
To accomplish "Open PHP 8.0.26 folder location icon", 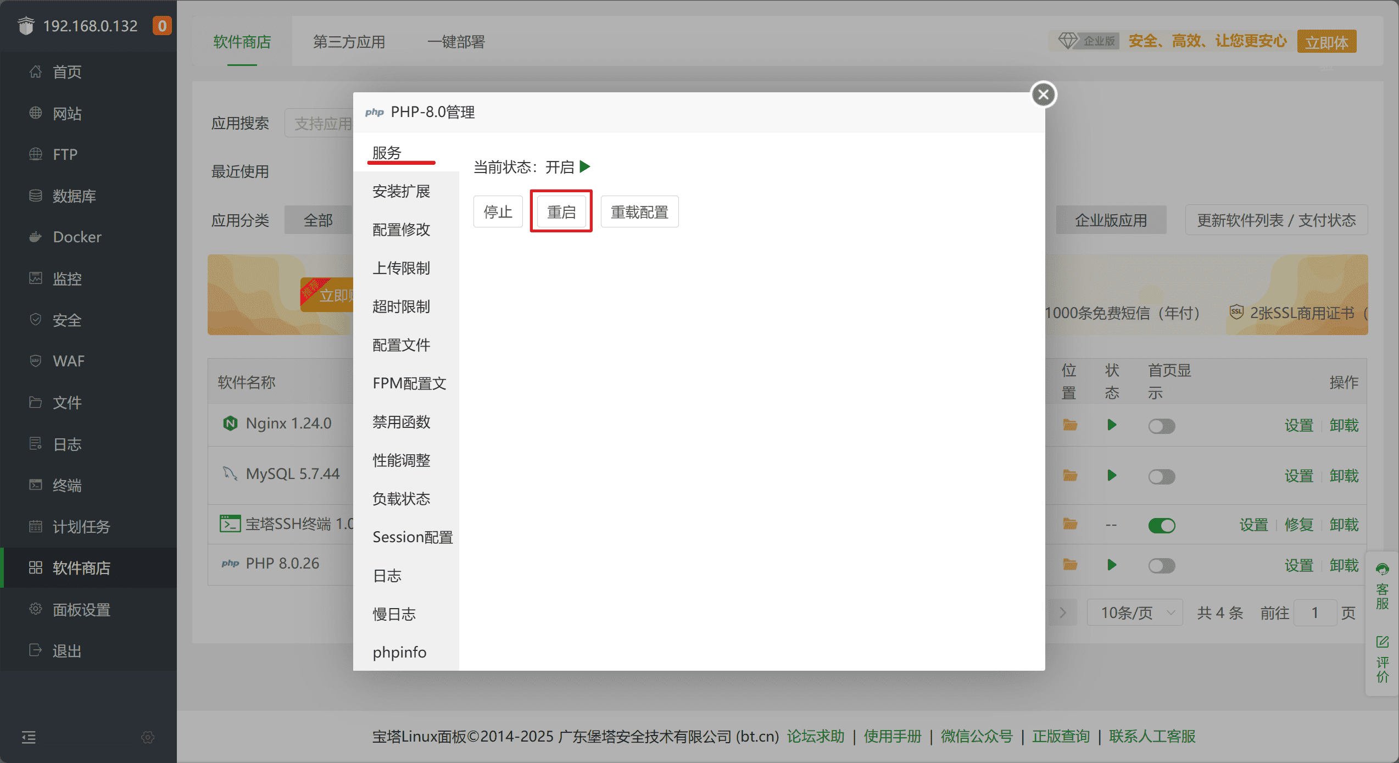I will (x=1069, y=565).
